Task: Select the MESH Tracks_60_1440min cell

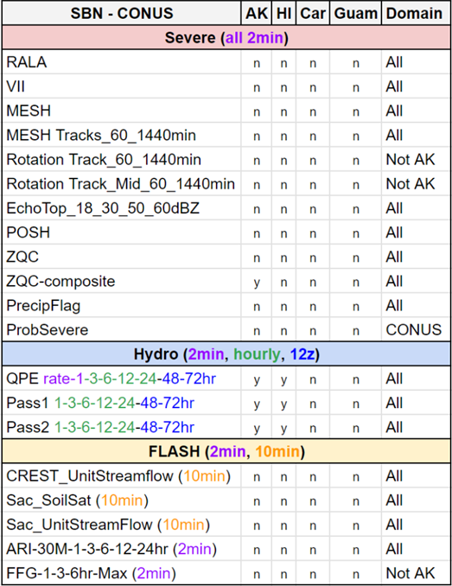Action: pos(121,135)
